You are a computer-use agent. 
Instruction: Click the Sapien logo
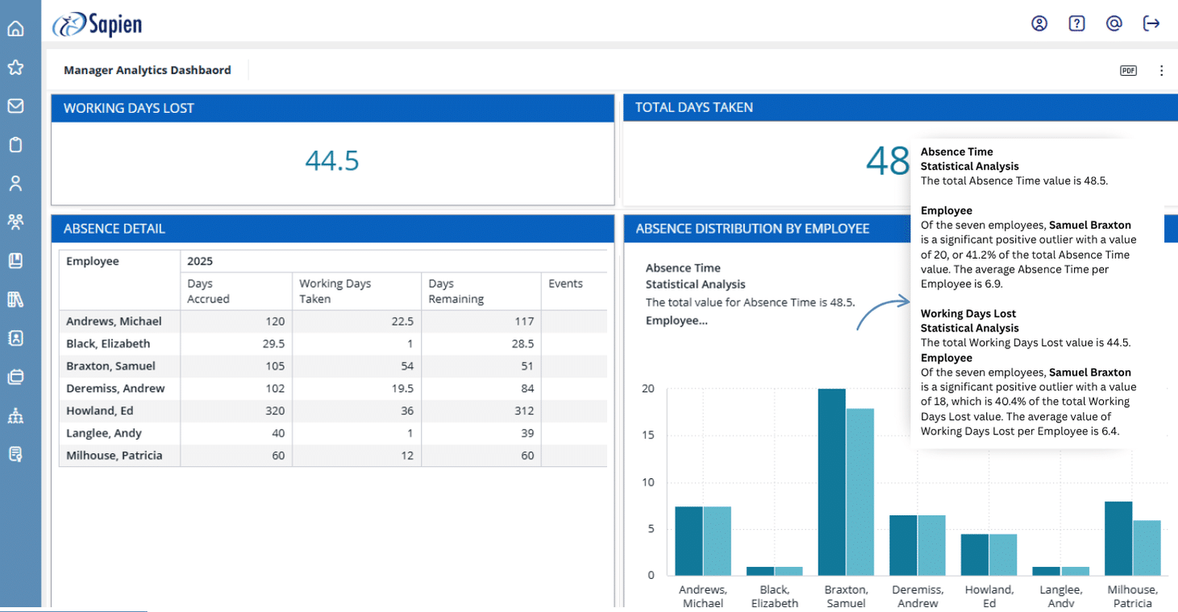click(x=98, y=25)
